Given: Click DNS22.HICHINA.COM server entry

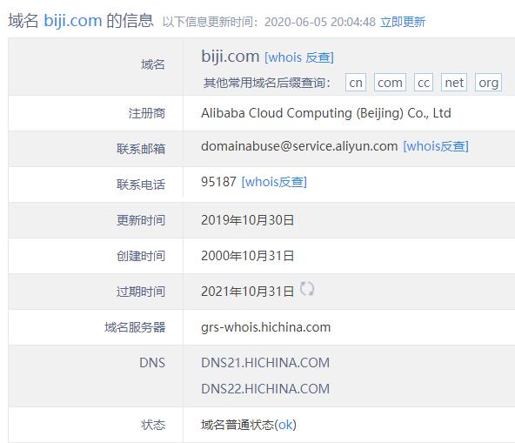Looking at the screenshot, I should [265, 388].
